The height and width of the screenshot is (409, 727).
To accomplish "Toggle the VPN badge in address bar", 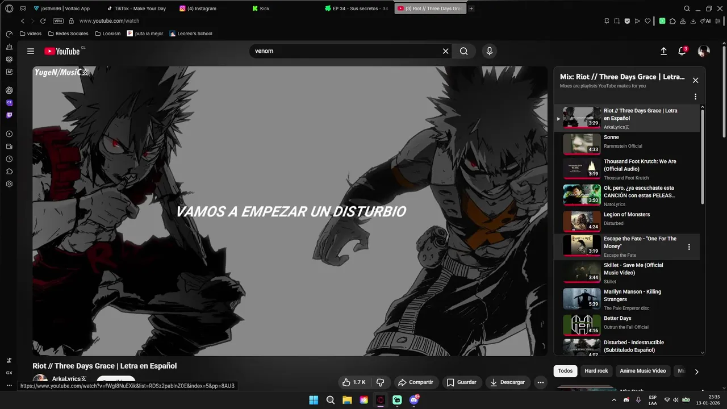I will pyautogui.click(x=58, y=21).
